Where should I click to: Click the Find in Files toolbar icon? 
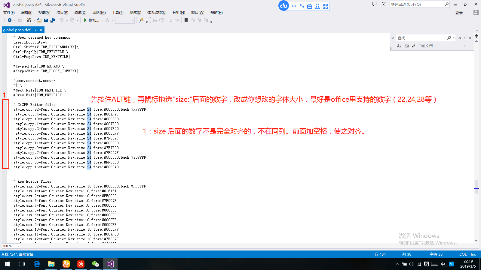click(141, 20)
